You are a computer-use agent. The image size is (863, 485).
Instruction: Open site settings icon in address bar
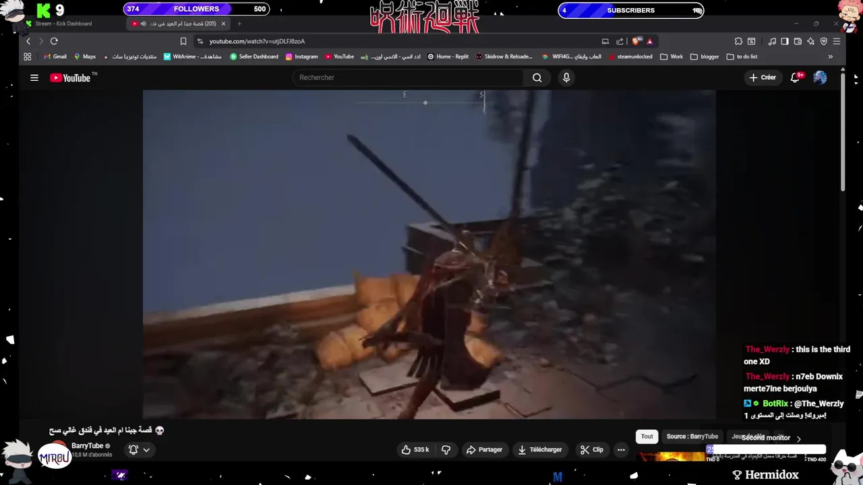click(200, 41)
